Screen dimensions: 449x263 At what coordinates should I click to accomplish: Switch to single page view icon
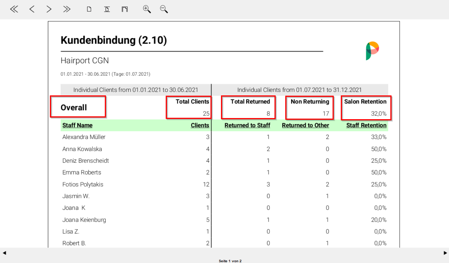point(89,9)
